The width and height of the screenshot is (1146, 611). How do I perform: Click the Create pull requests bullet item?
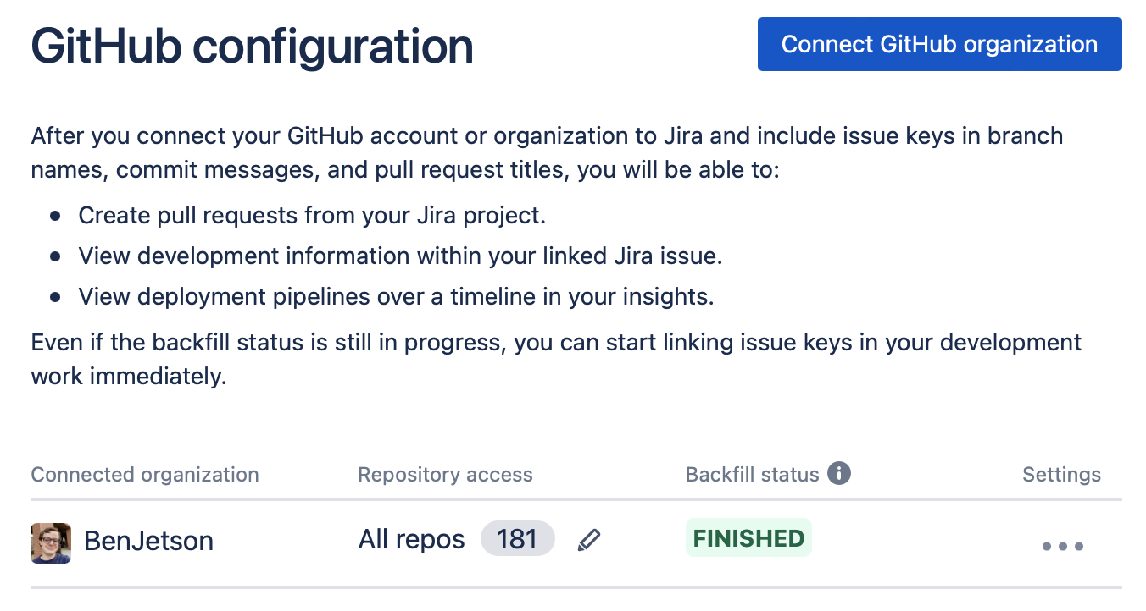[x=312, y=215]
